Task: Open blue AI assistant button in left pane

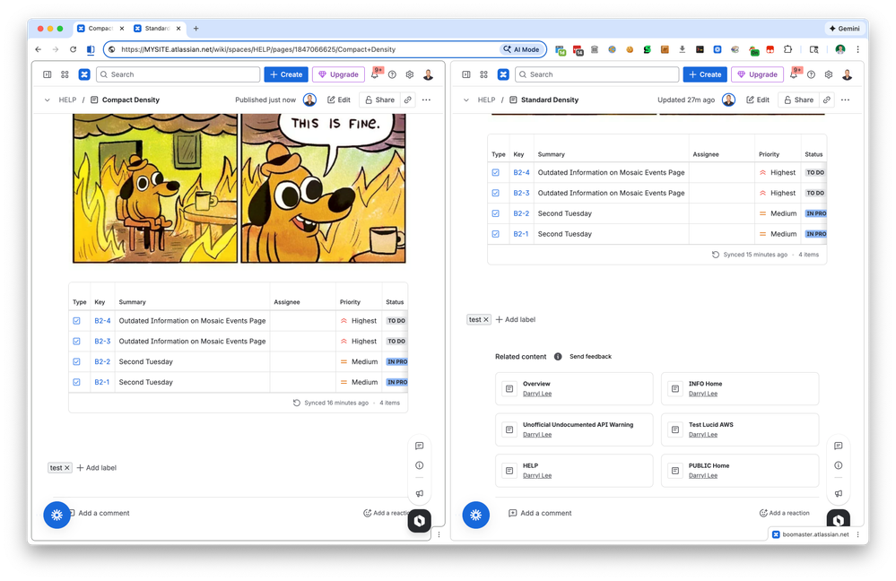Action: pos(57,515)
